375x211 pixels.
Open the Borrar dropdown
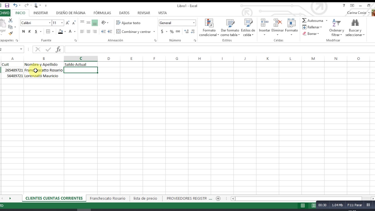coord(310,34)
